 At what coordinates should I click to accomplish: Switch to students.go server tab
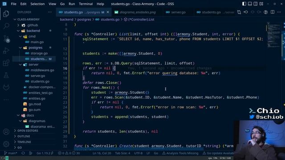pos(215,12)
